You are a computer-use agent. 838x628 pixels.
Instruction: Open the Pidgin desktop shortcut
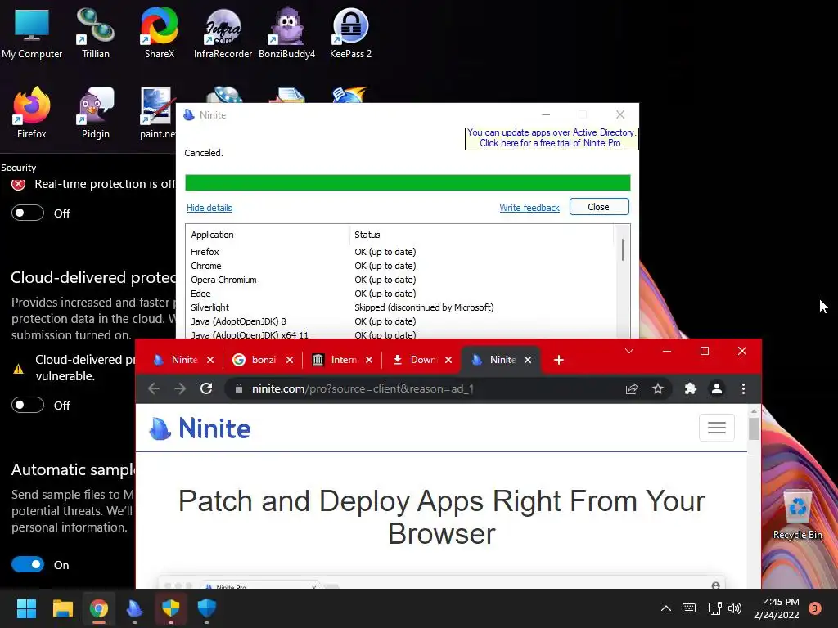(95, 113)
